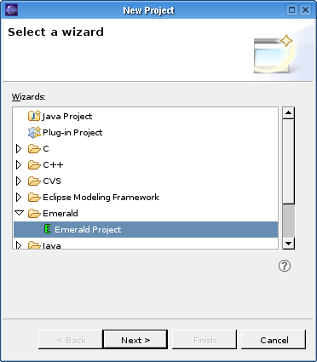Cancel the New Project dialog

pyautogui.click(x=274, y=340)
